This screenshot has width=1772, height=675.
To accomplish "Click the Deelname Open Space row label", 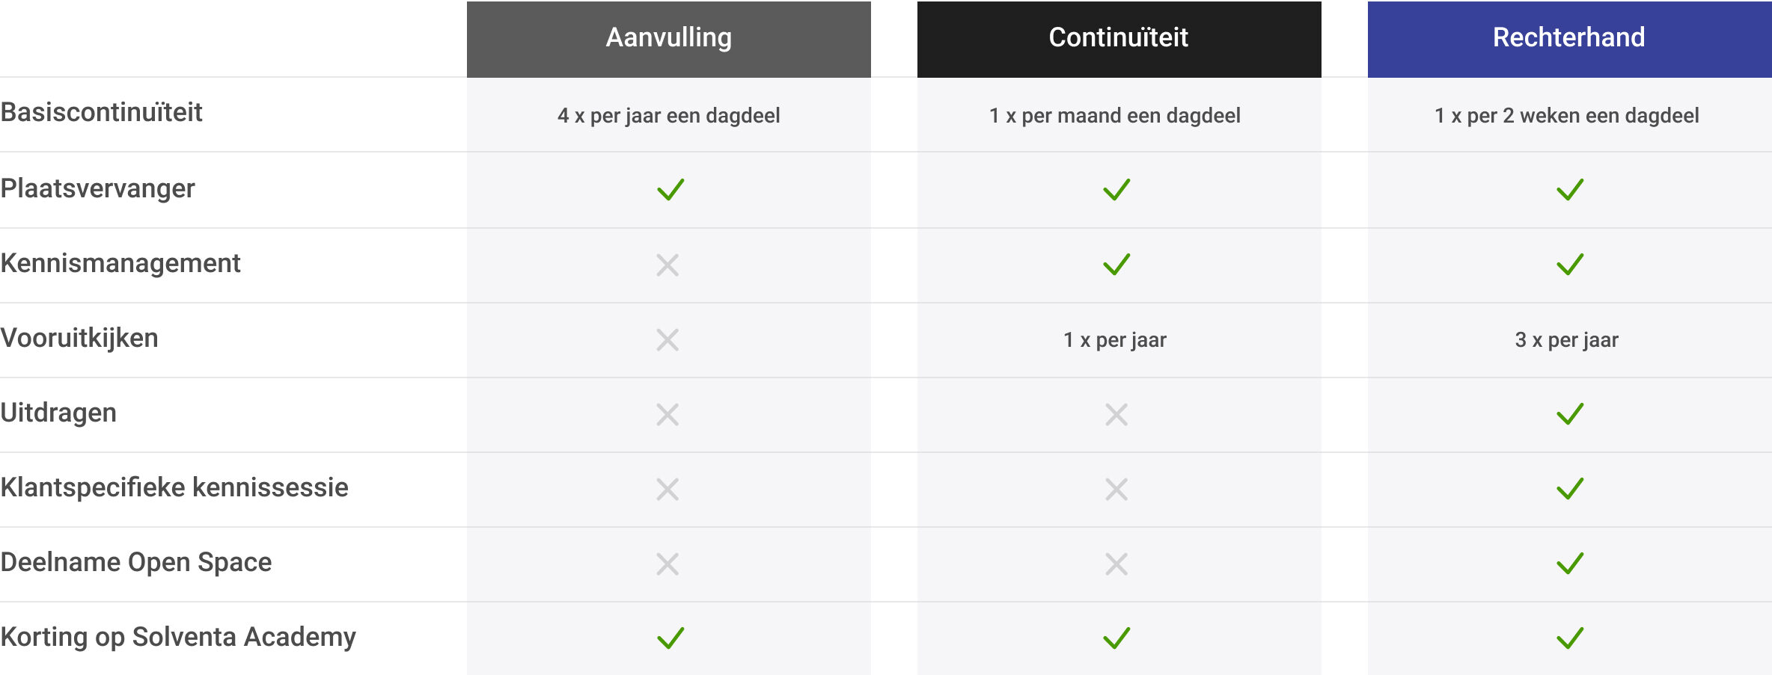I will [136, 562].
